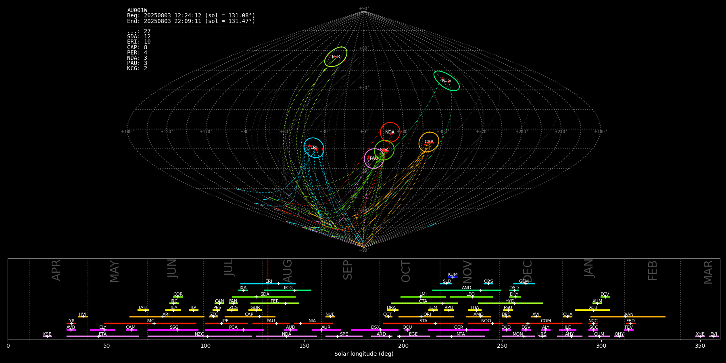This screenshot has height=363, width=726.
Task: Select the XHE shower bar in the timeline
Action: (700, 336)
